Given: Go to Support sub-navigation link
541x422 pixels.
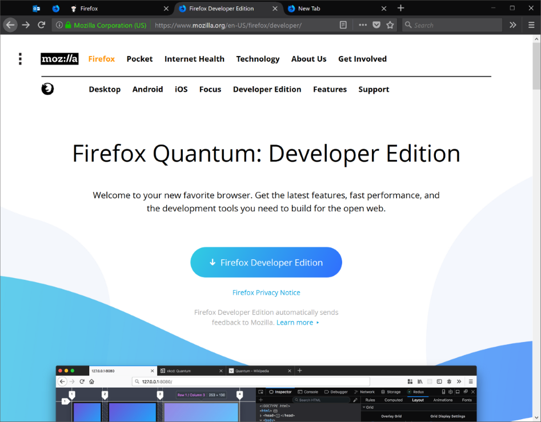Looking at the screenshot, I should pyautogui.click(x=374, y=89).
